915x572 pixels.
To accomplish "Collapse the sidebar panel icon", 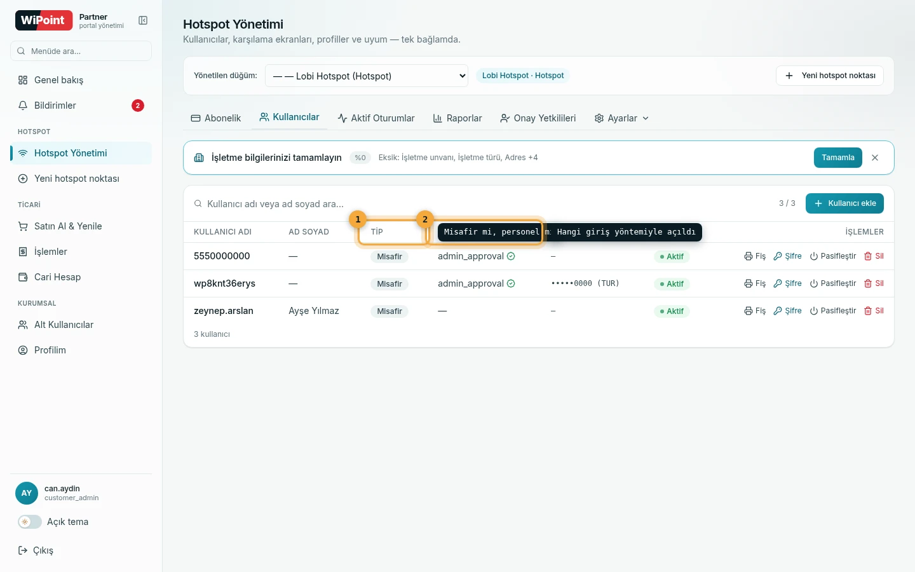I will (143, 20).
